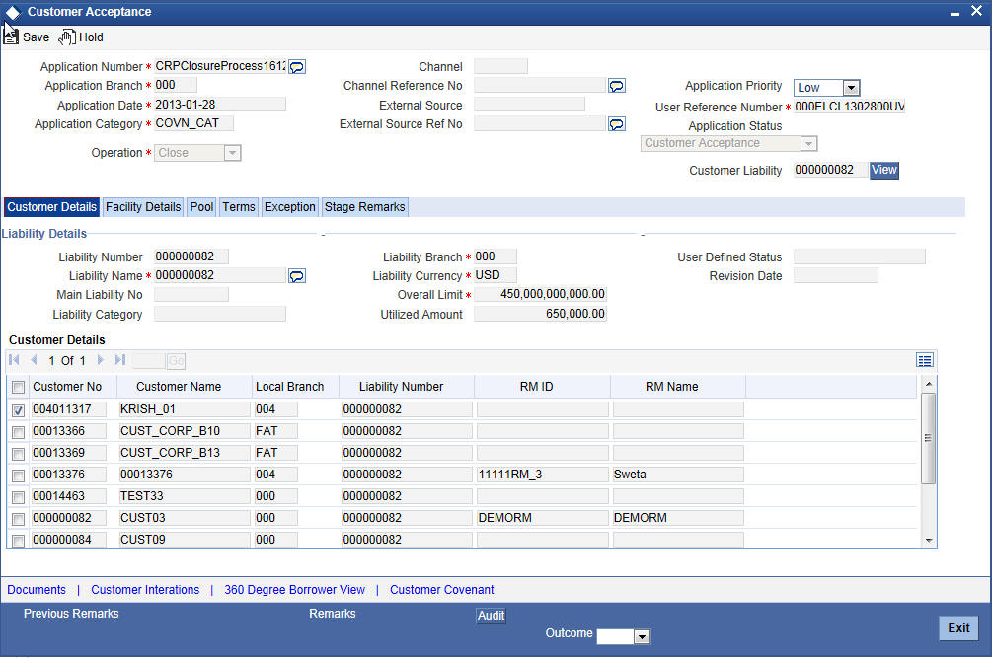Check the row for CUST03
The height and width of the screenshot is (658, 992).
click(x=19, y=519)
